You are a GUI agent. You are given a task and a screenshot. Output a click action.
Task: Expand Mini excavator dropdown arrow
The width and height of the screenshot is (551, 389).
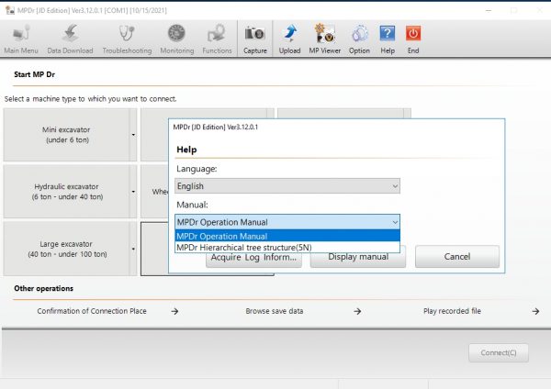click(x=133, y=135)
